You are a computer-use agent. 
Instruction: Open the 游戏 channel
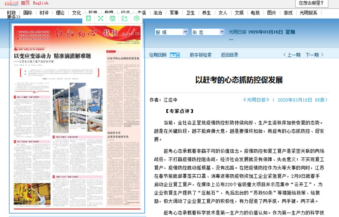click(x=288, y=13)
